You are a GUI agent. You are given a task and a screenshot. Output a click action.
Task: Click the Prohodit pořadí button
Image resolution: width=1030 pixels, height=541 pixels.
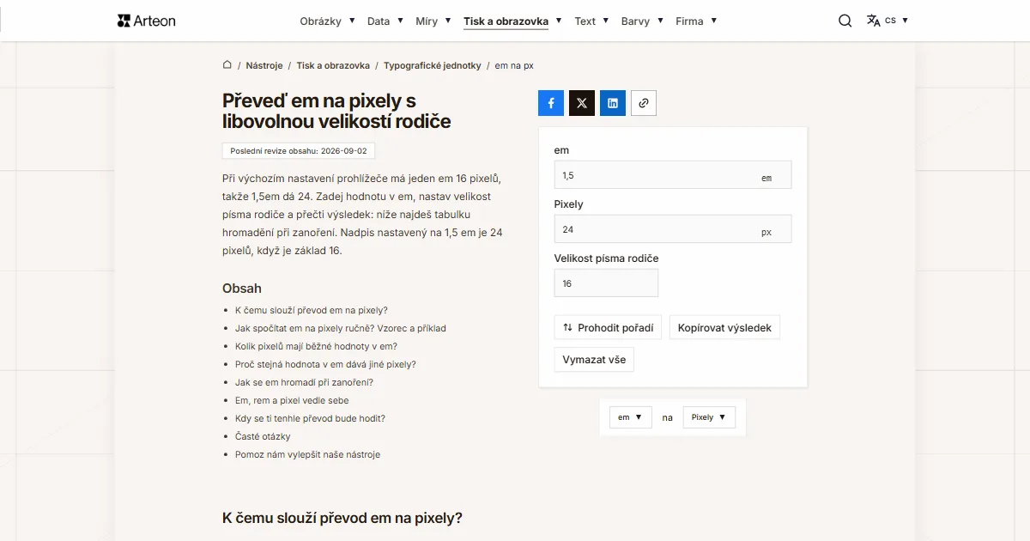tap(608, 327)
